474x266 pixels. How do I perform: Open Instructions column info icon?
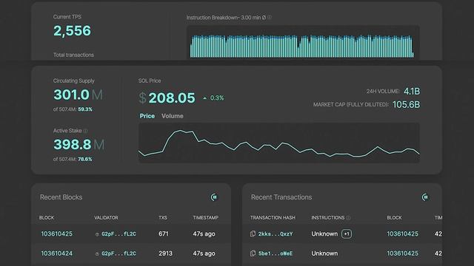point(348,218)
